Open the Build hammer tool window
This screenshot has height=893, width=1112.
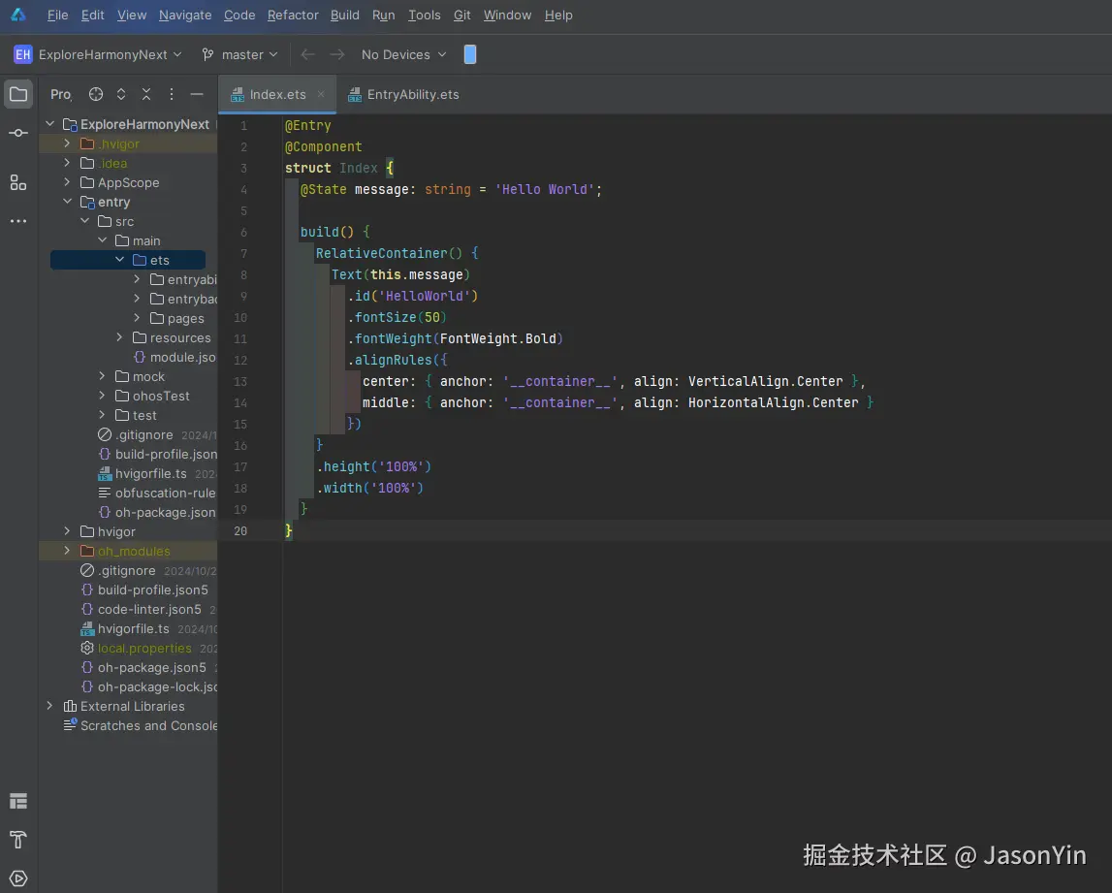coord(18,839)
